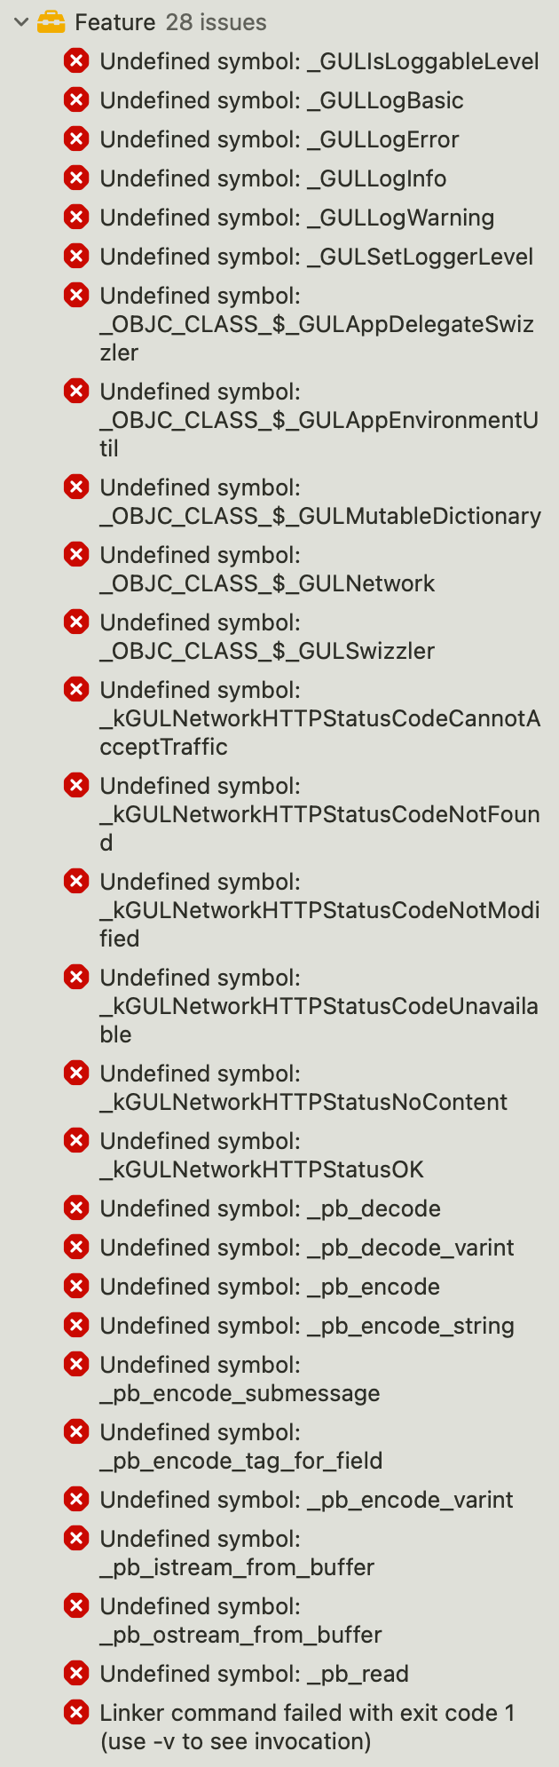559x1767 pixels.
Task: Open the linker command failed issue
Action: pos(266,1726)
